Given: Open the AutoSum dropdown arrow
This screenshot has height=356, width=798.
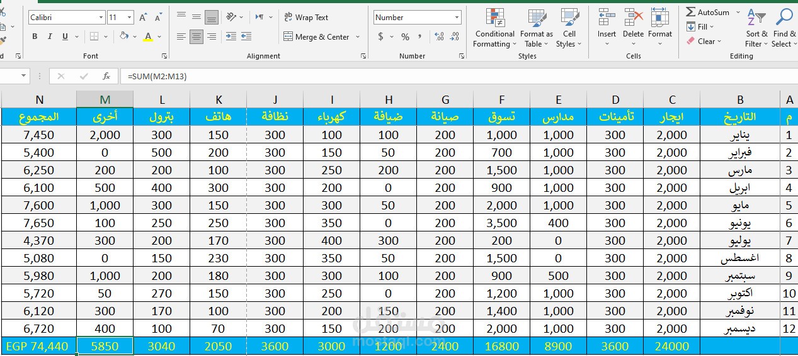Looking at the screenshot, I should (738, 12).
